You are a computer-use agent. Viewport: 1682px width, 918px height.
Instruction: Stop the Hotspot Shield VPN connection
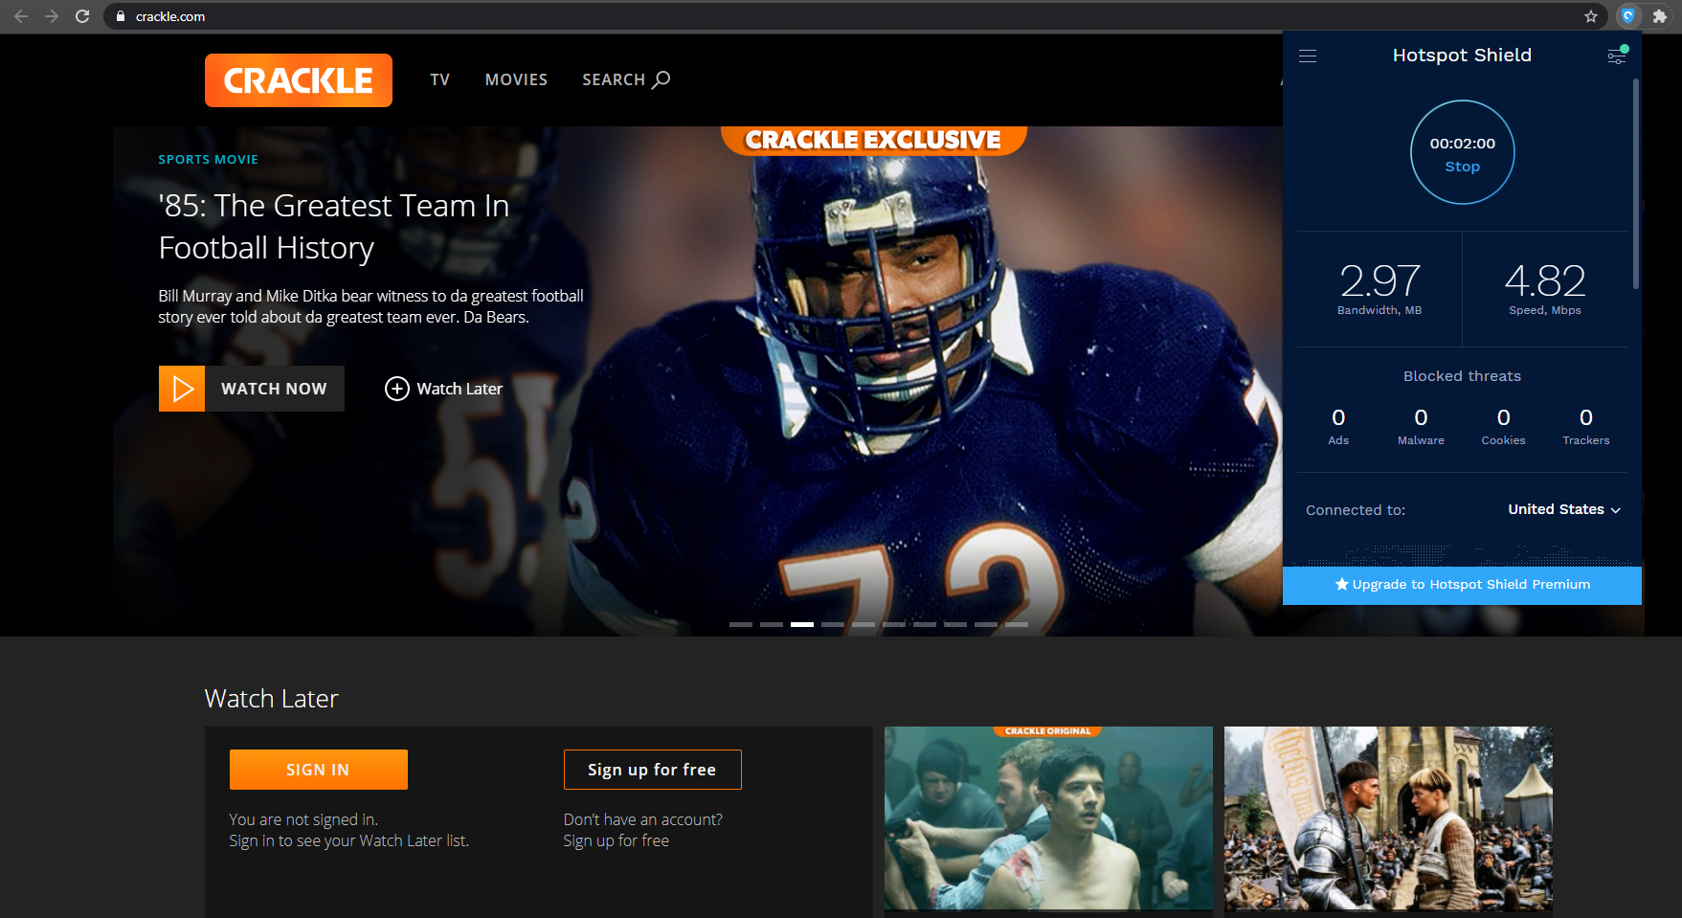pyautogui.click(x=1462, y=167)
